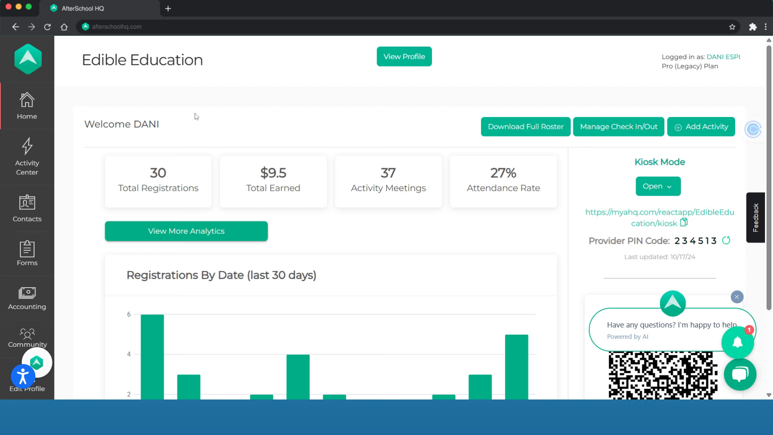Screen dimensions: 773x435
Task: Regenerate the Provider PIN Code with refresh icon
Action: (726, 240)
